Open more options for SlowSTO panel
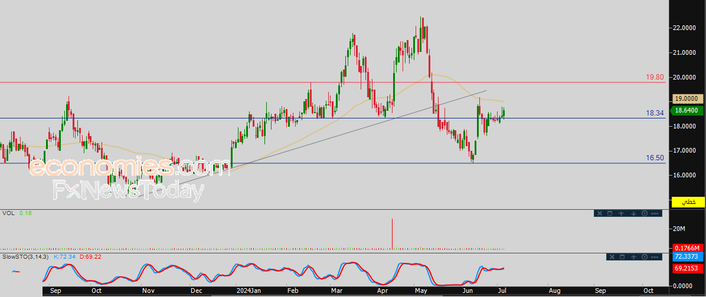The width and height of the screenshot is (706, 297). [655, 257]
